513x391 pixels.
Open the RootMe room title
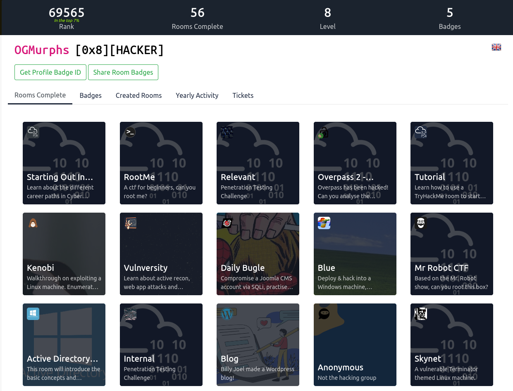coord(139,177)
